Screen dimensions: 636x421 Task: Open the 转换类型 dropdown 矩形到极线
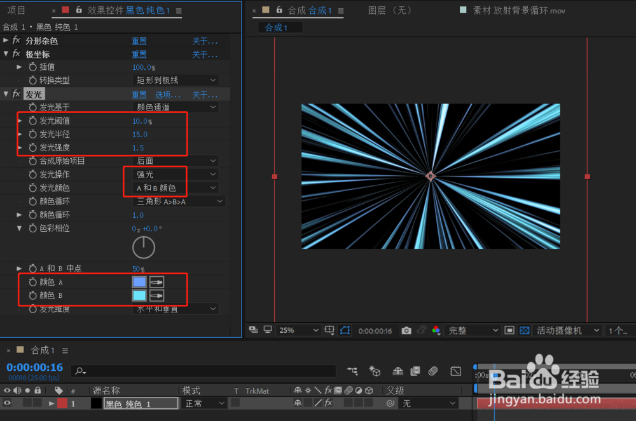click(176, 80)
